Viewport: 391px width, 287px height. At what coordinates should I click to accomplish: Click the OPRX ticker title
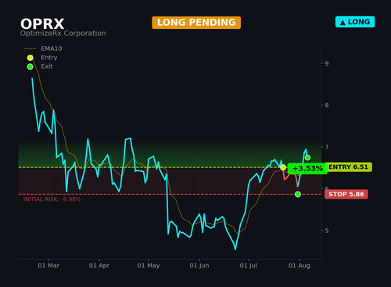tap(42, 23)
